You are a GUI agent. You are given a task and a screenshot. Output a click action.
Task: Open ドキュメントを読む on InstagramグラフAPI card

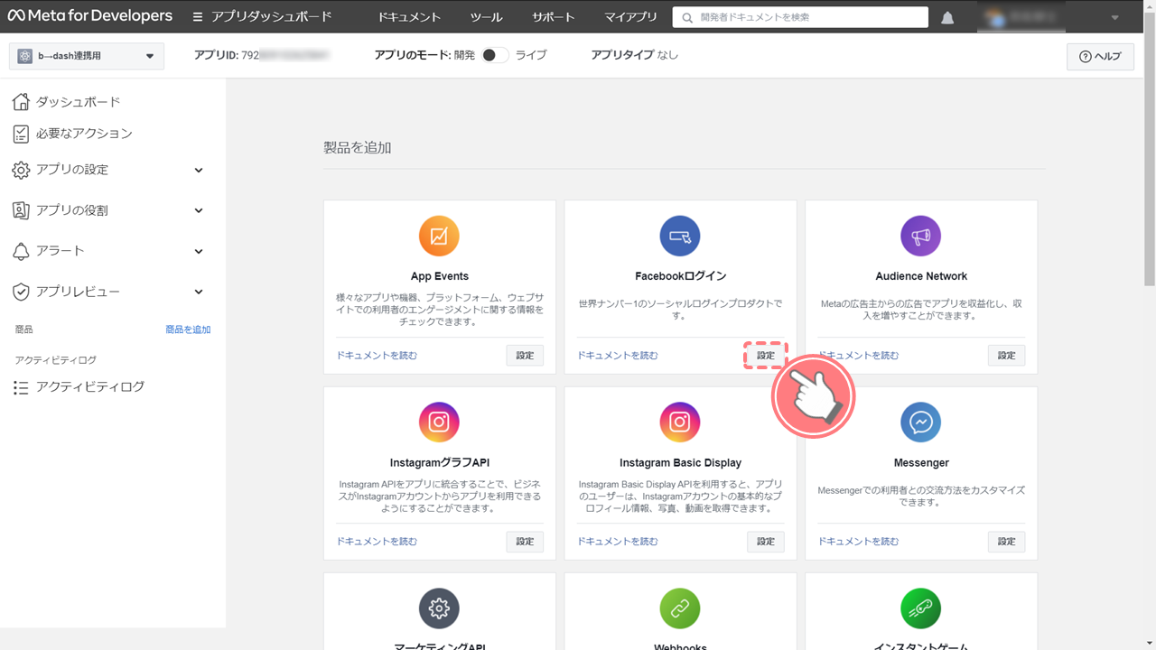377,542
